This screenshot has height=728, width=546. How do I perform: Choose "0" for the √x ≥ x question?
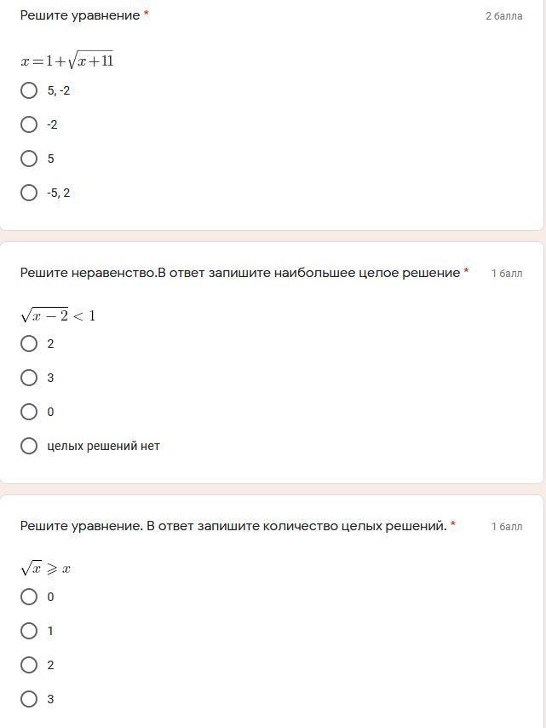click(29, 597)
